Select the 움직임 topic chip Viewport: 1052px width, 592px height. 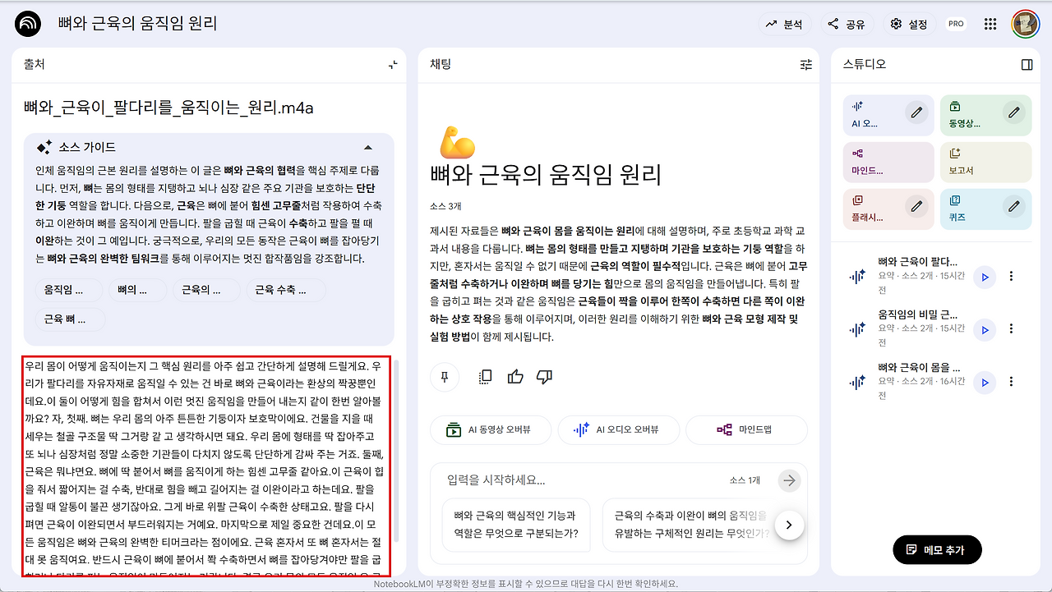click(69, 290)
